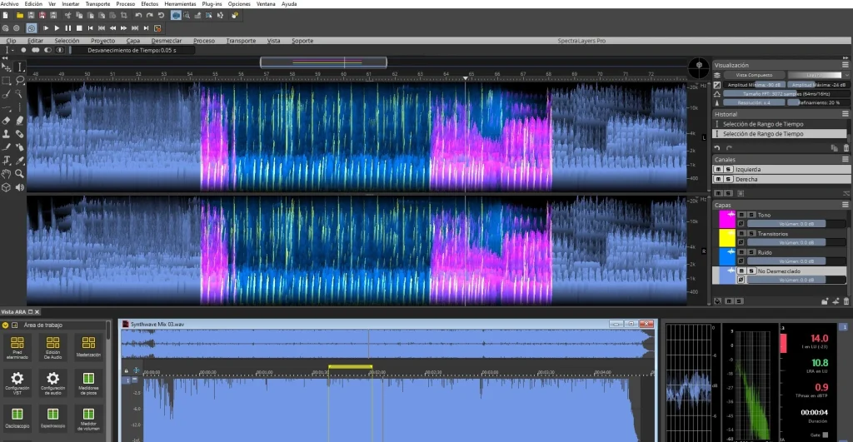Open the Selección menu in SpectraLayers
Image resolution: width=853 pixels, height=442 pixels.
click(67, 41)
